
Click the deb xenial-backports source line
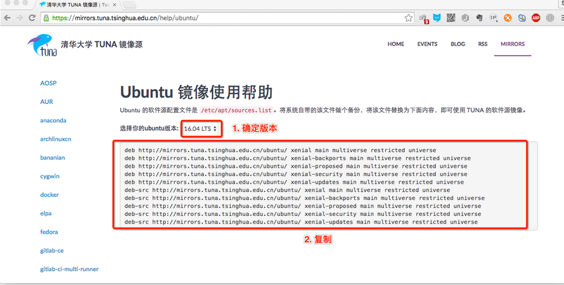tap(297, 158)
